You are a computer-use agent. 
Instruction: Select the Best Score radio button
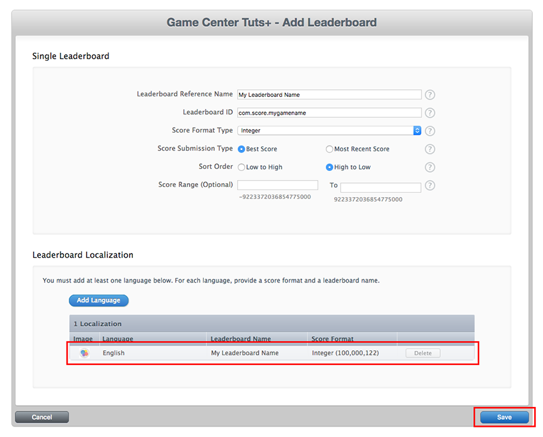[241, 149]
